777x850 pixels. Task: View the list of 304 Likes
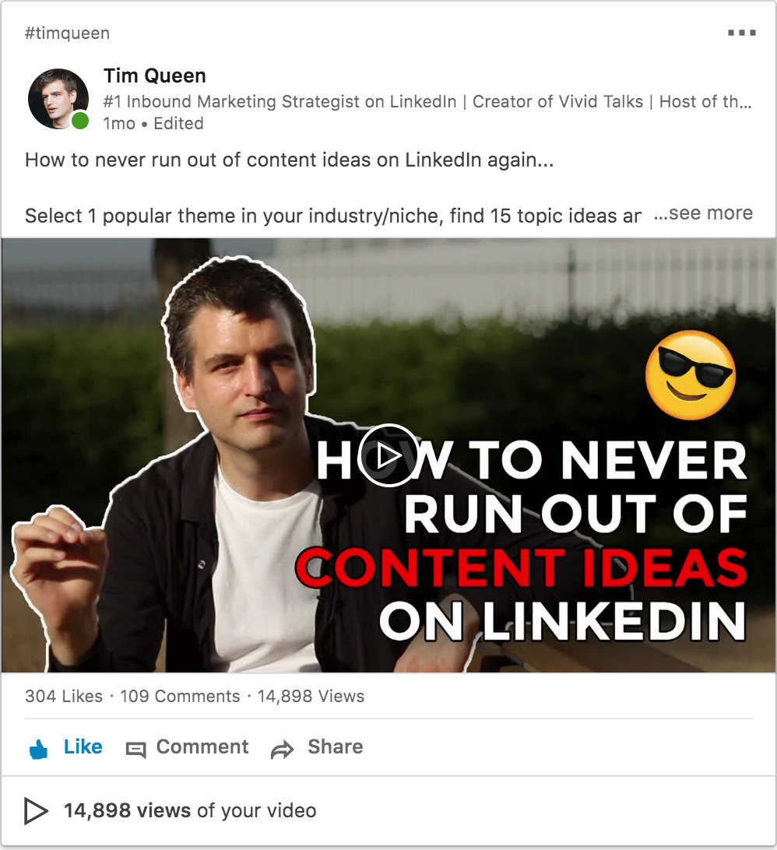(x=64, y=696)
